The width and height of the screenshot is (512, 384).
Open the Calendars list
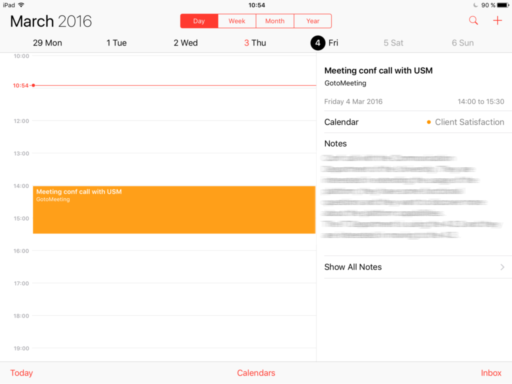click(x=256, y=373)
